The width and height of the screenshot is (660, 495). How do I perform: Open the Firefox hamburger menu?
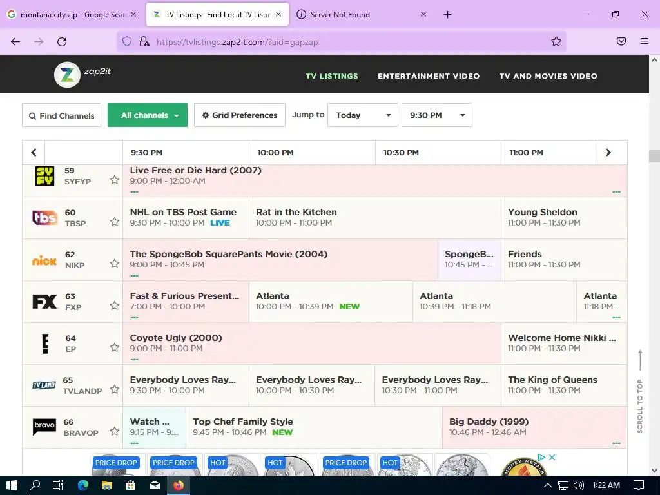tap(645, 41)
